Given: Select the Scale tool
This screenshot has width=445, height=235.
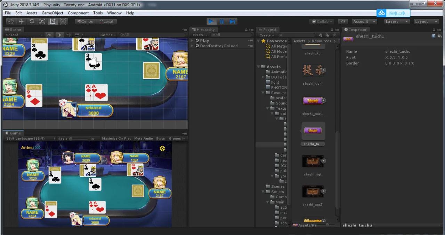Looking at the screenshot, I should [42, 22].
